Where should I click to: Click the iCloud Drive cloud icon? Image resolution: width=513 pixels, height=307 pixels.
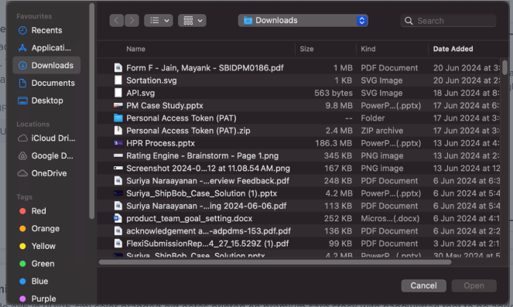tap(22, 138)
